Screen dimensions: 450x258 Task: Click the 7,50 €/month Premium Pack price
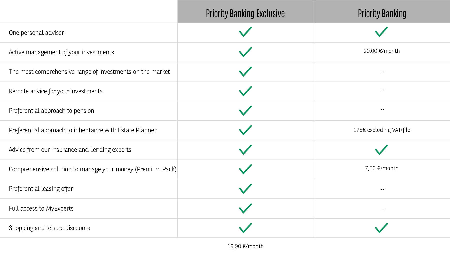(x=382, y=168)
